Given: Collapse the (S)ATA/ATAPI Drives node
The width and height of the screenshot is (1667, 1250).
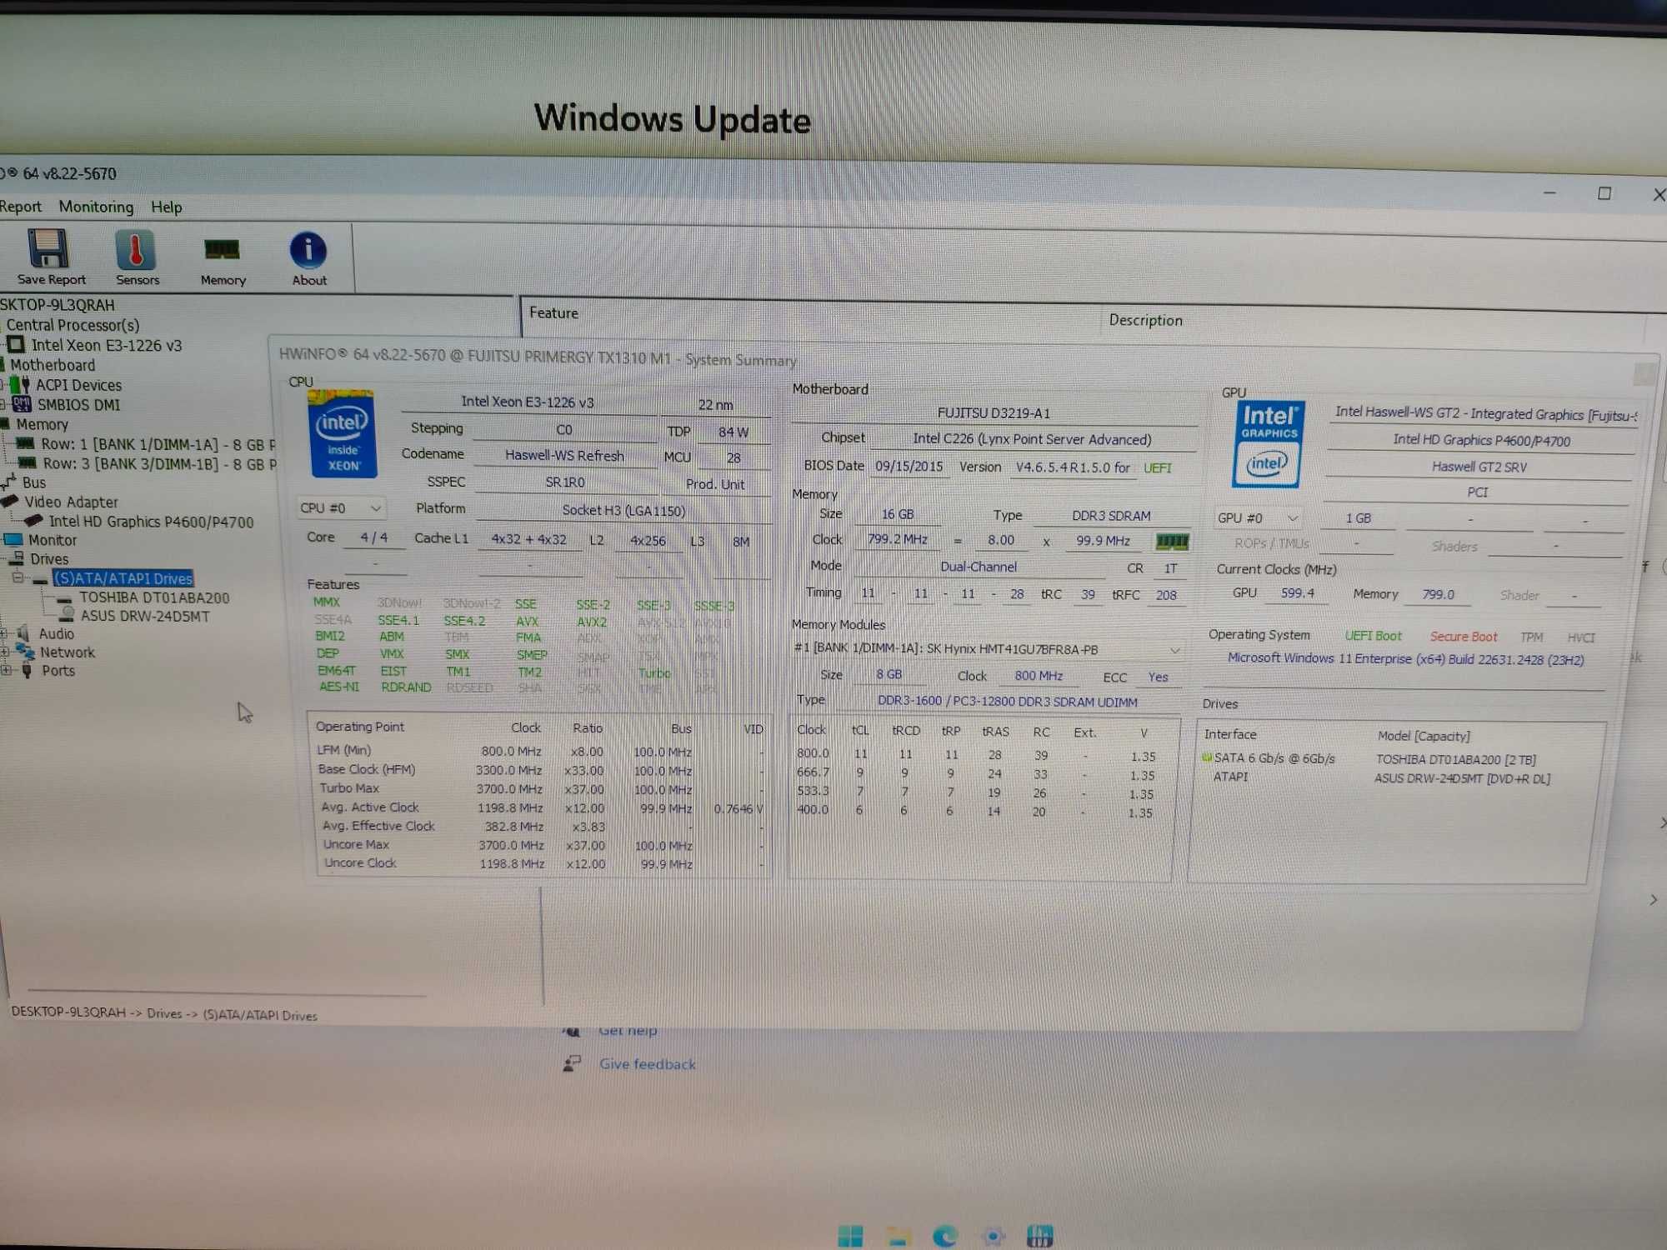Looking at the screenshot, I should point(18,577).
